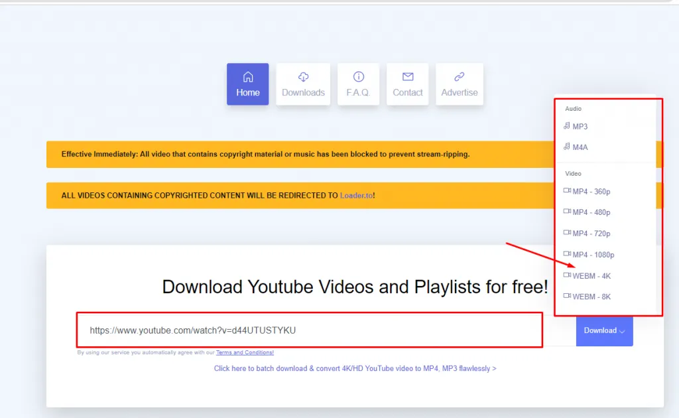The image size is (679, 418).
Task: Select MP4 - 360p video format
Action: point(591,192)
